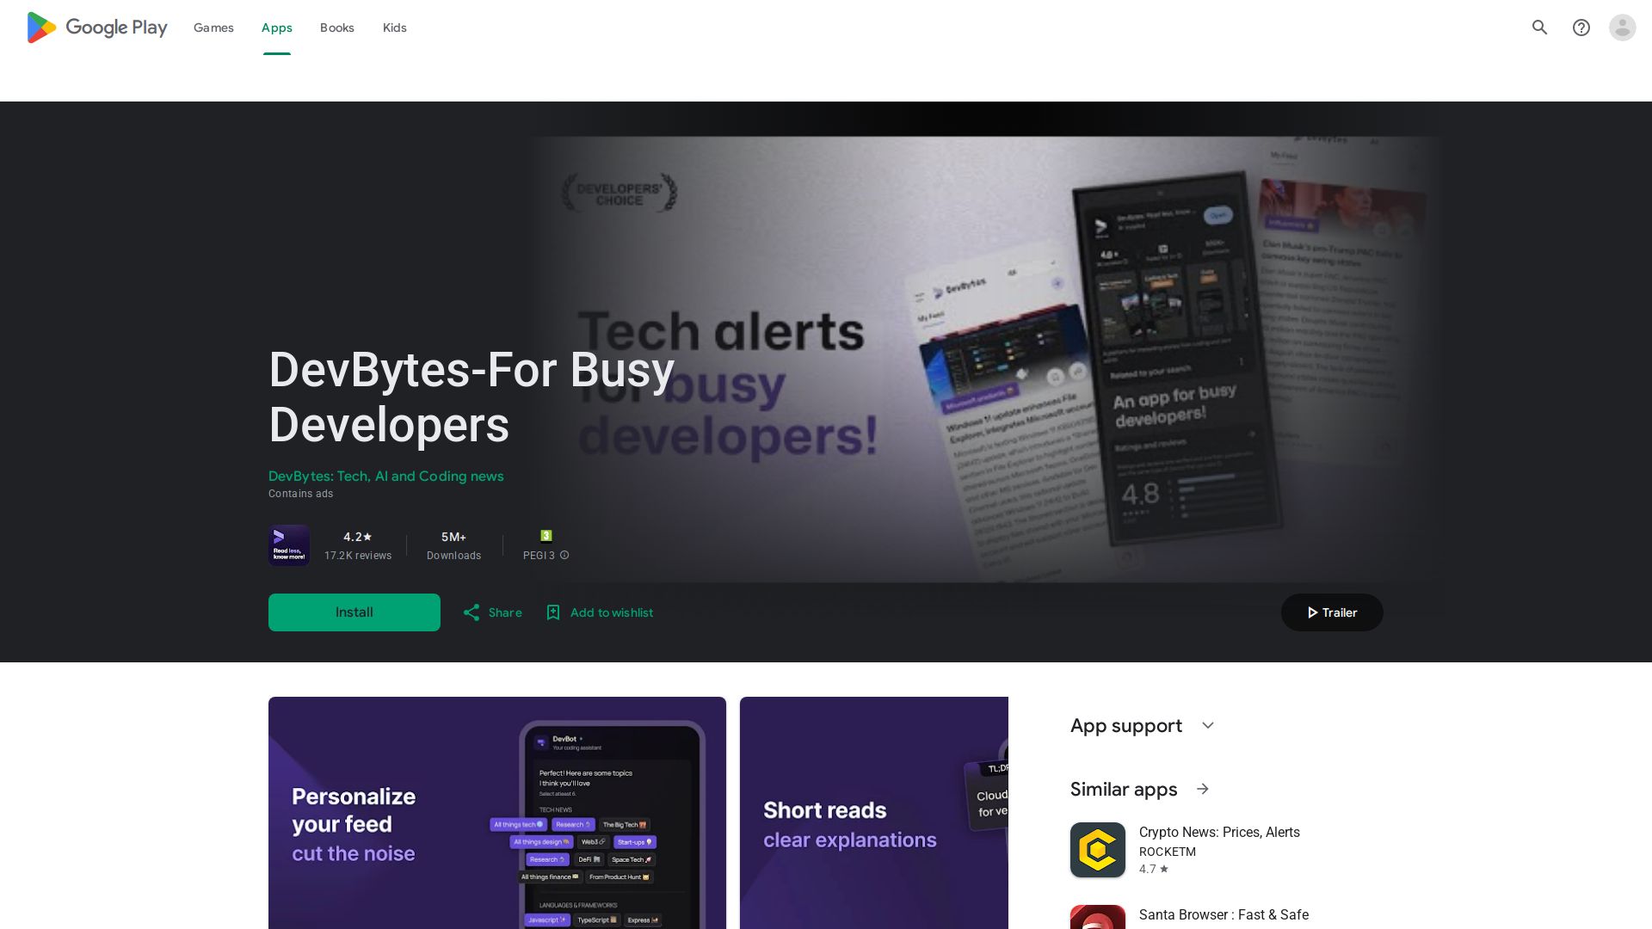Image resolution: width=1652 pixels, height=929 pixels.
Task: Share this app
Action: (492, 612)
